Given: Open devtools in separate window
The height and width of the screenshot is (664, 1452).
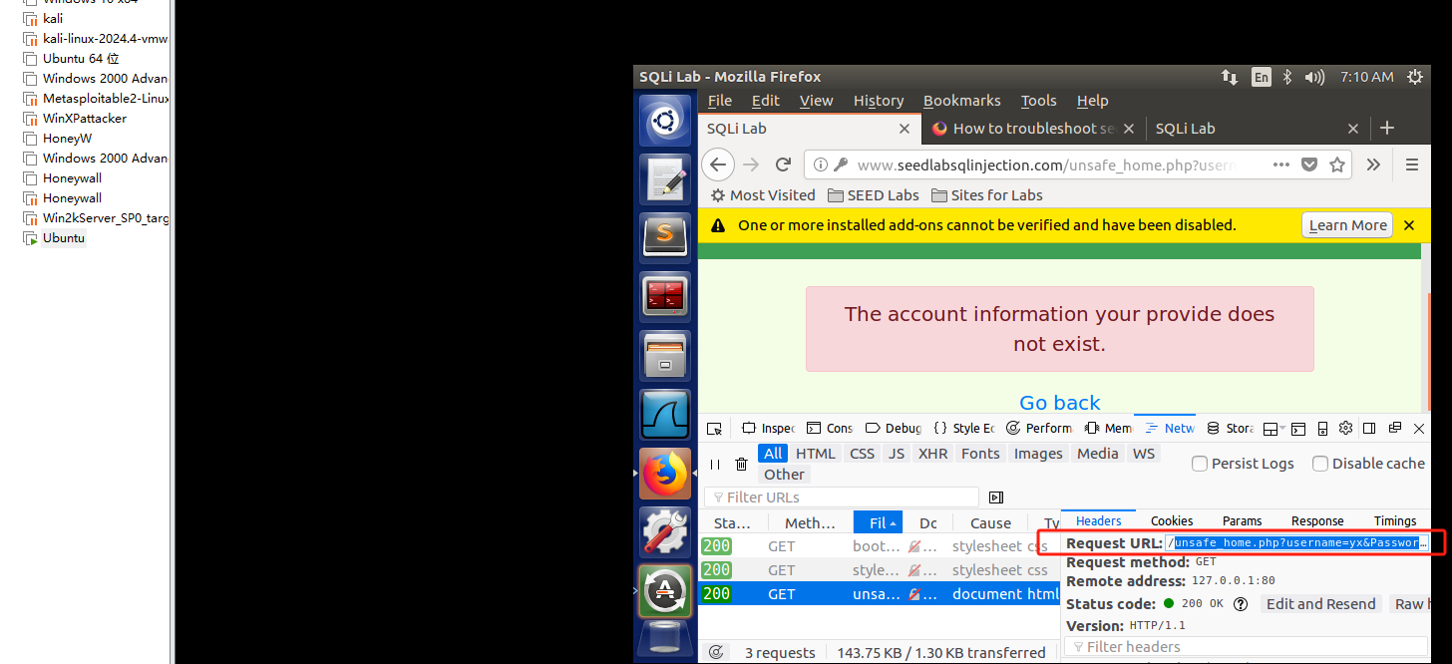Looking at the screenshot, I should tap(1395, 428).
